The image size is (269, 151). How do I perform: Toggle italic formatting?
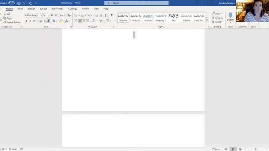tap(30, 21)
